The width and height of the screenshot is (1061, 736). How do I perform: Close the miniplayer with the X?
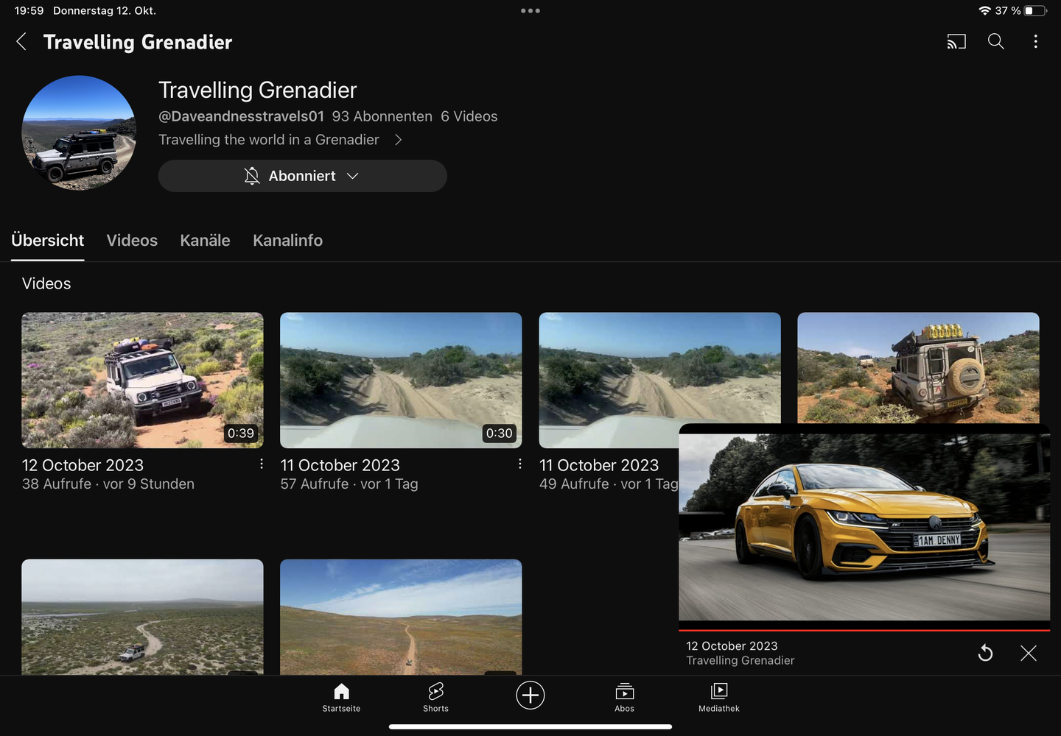1029,653
